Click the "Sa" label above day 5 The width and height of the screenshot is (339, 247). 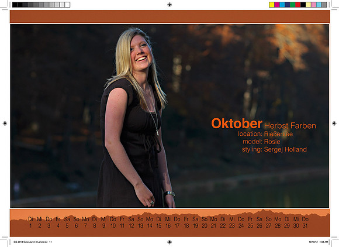[x=67, y=219]
